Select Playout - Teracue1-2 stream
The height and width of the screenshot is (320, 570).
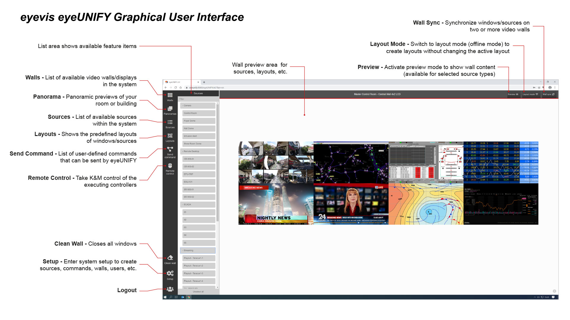pyautogui.click(x=199, y=266)
